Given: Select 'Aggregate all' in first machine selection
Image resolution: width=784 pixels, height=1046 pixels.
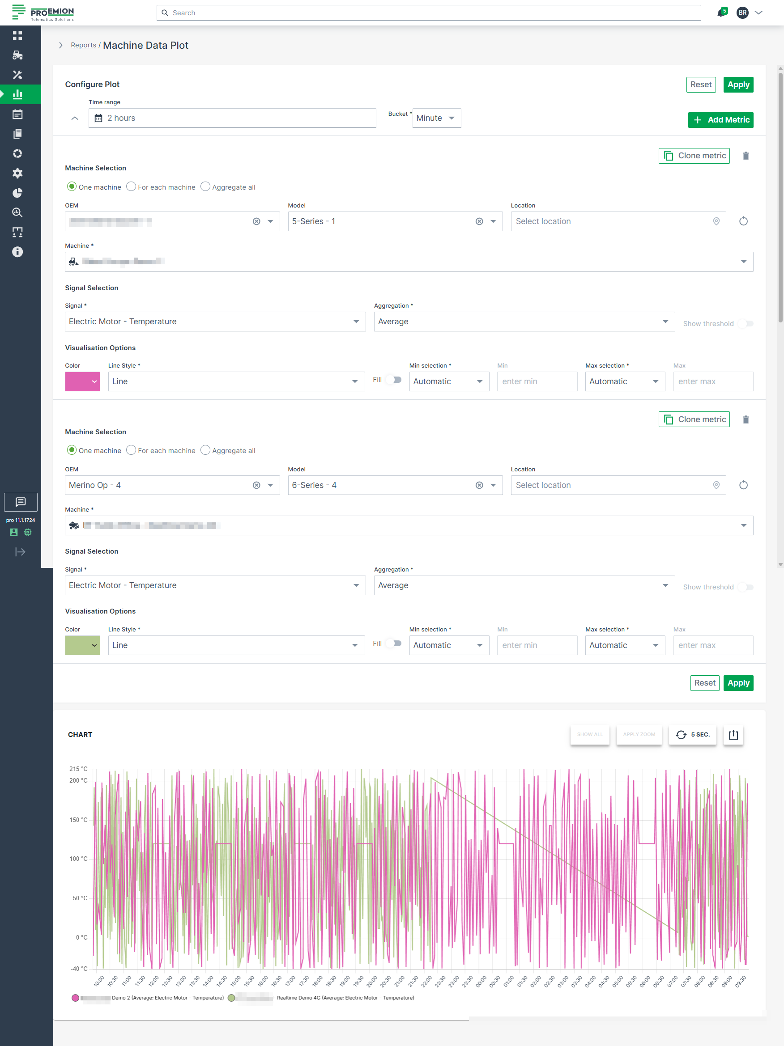Looking at the screenshot, I should (205, 187).
